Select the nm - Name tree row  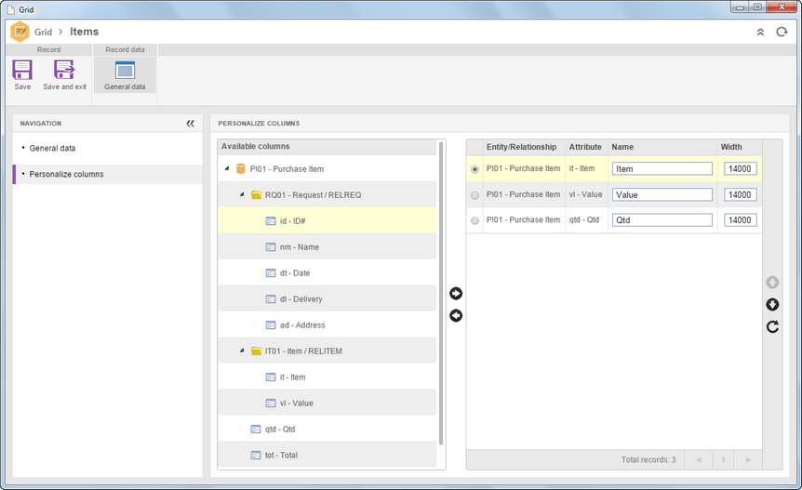[327, 246]
